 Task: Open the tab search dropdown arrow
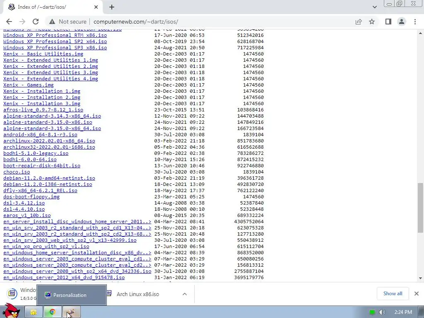(x=374, y=7)
